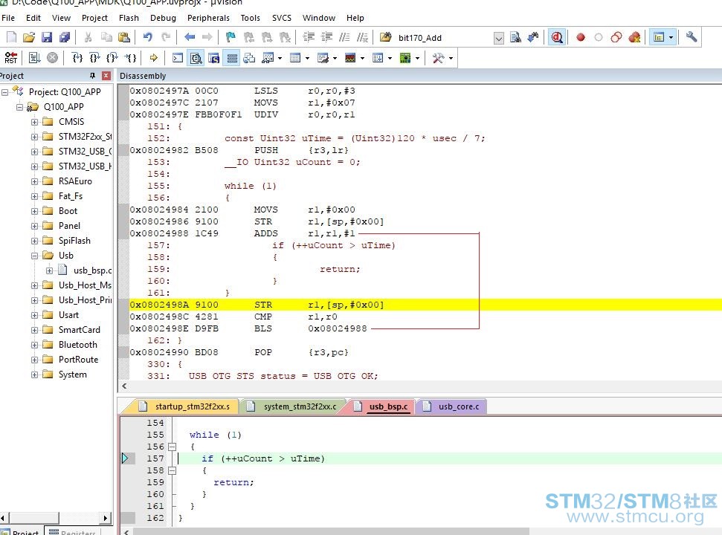The width and height of the screenshot is (722, 535).
Task: Create a new file with New icon
Action: 11,37
